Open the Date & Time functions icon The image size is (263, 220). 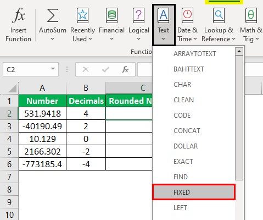click(x=187, y=15)
